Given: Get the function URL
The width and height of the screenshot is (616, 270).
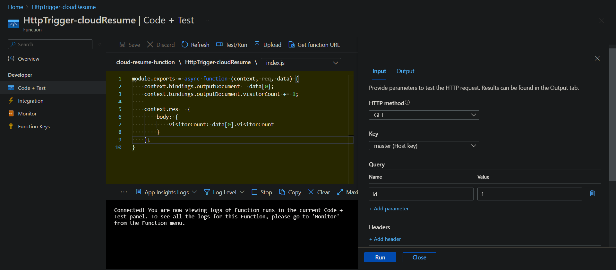Looking at the screenshot, I should click(314, 45).
